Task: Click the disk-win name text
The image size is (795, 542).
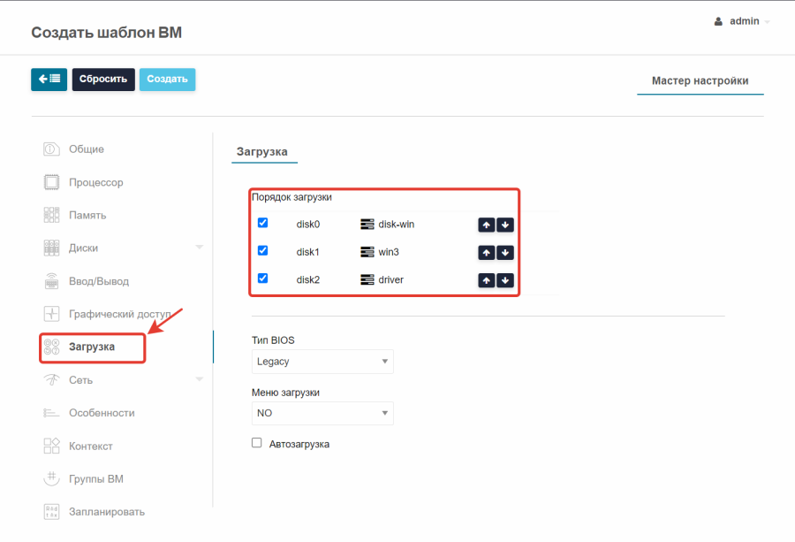Action: point(397,225)
